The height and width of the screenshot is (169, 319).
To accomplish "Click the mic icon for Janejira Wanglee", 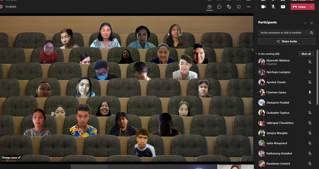I will click(310, 133).
